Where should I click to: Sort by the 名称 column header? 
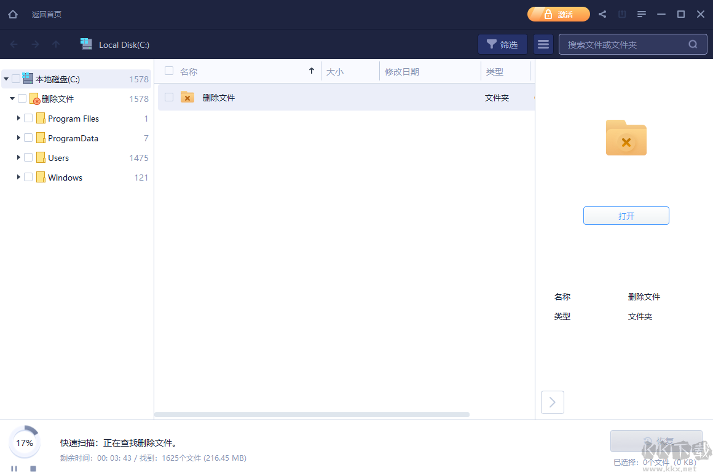[188, 71]
